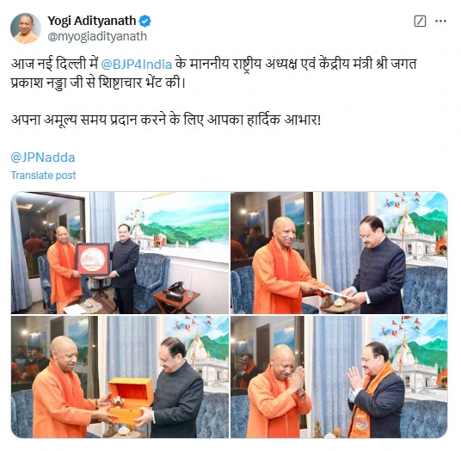This screenshot has height=451, width=461.
Task: Open the bottom-left photo with orange gift box
Action: click(x=120, y=377)
